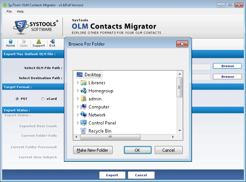Confirm folder selection with OK
This screenshot has height=182, width=246.
tap(138, 150)
